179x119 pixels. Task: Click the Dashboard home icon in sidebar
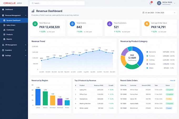(3, 9)
